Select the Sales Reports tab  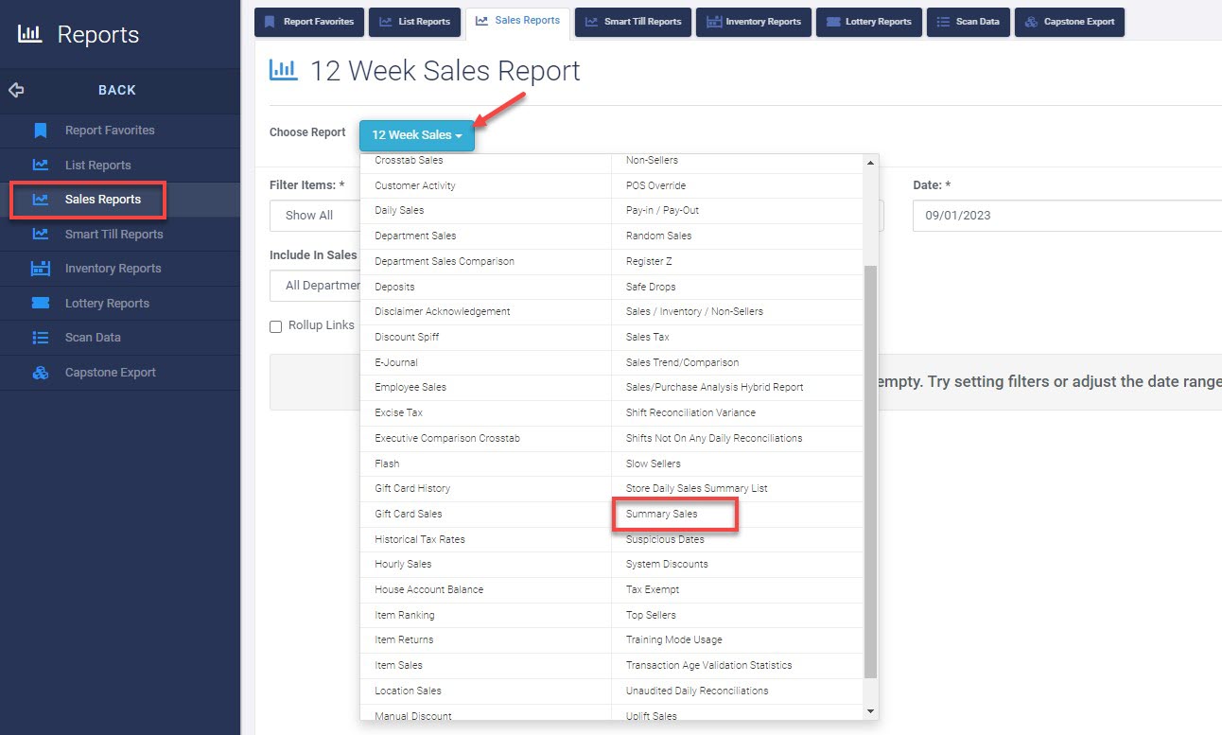pyautogui.click(x=518, y=22)
